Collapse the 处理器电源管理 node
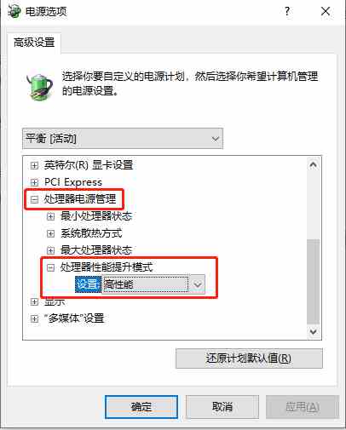 click(x=34, y=199)
